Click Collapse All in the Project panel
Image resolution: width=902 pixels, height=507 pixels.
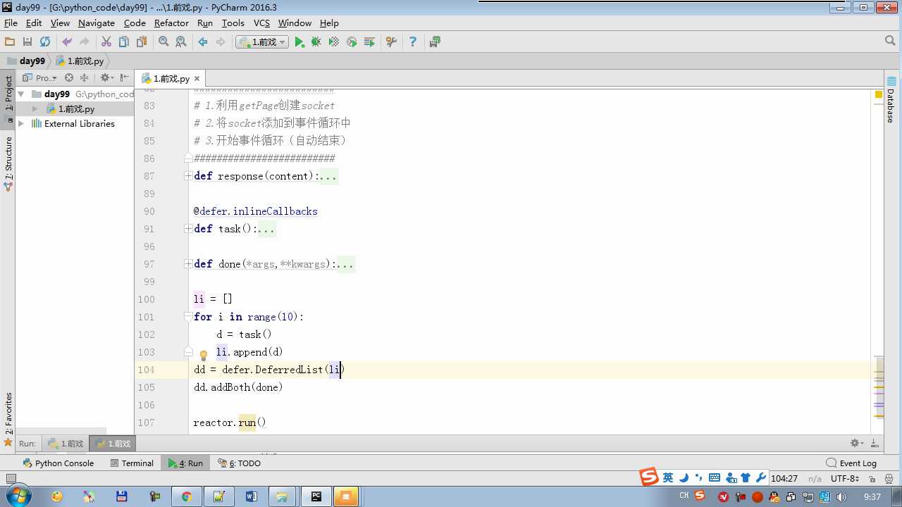pos(85,78)
